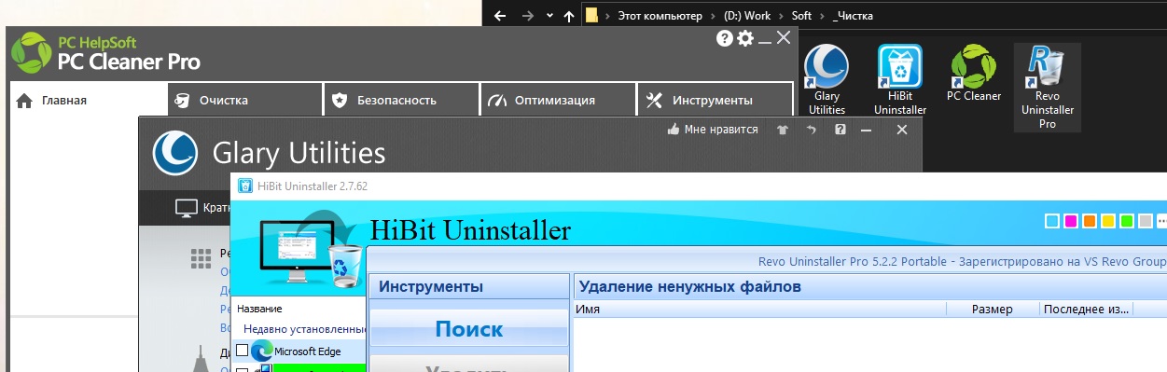Click 'Этот компьютер' in address path
Image resolution: width=1167 pixels, height=372 pixels.
(x=661, y=16)
